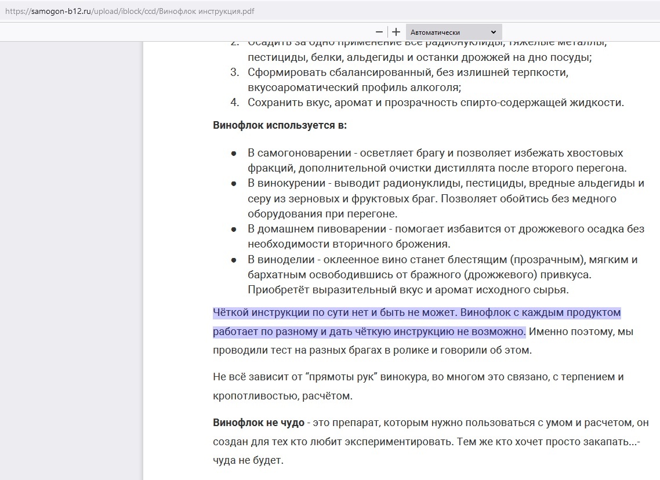The height and width of the screenshot is (480, 660).
Task: Click text 'Не всё зависит от "прямоты рук"'
Action: pos(295,377)
